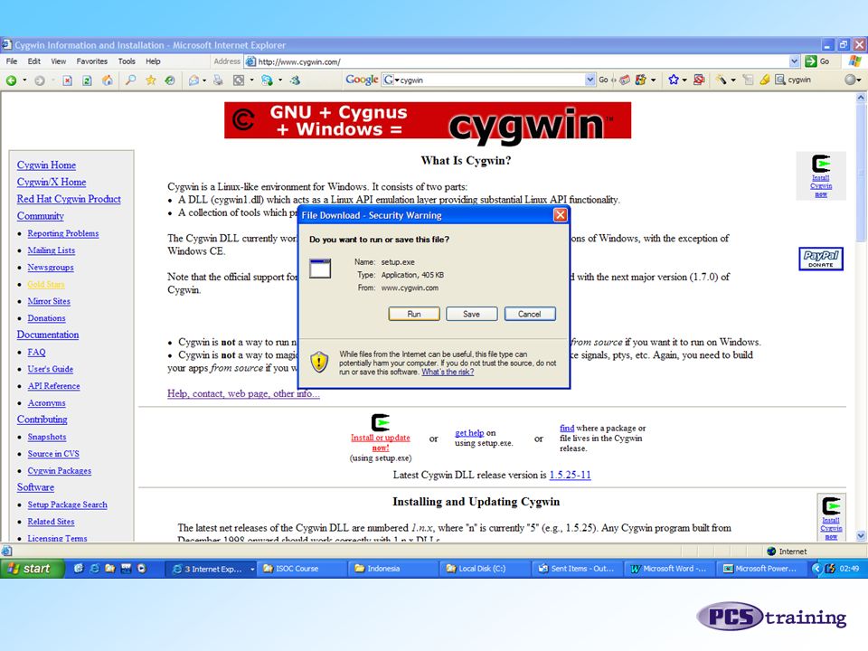Click Cancel in the security warning dialog
Screen dimensions: 868x651
coord(530,314)
